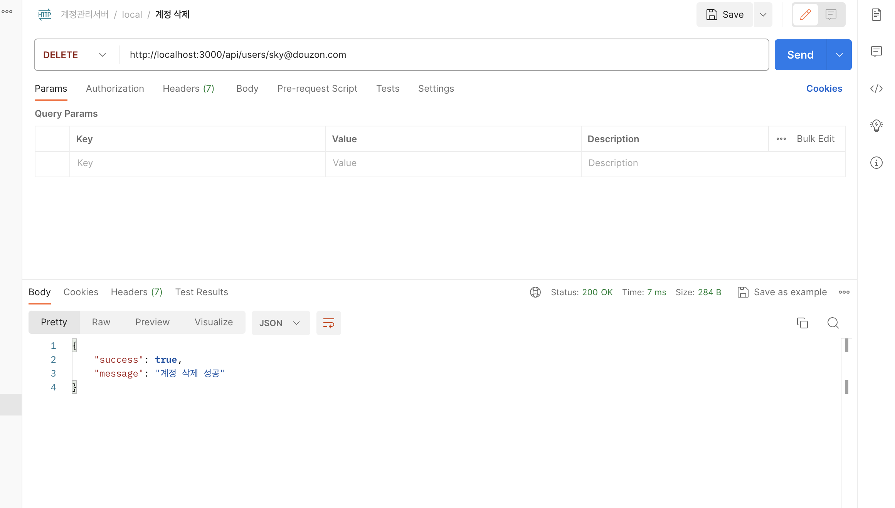This screenshot has height=508, width=895.
Task: Click the network globe icon
Action: click(x=535, y=292)
